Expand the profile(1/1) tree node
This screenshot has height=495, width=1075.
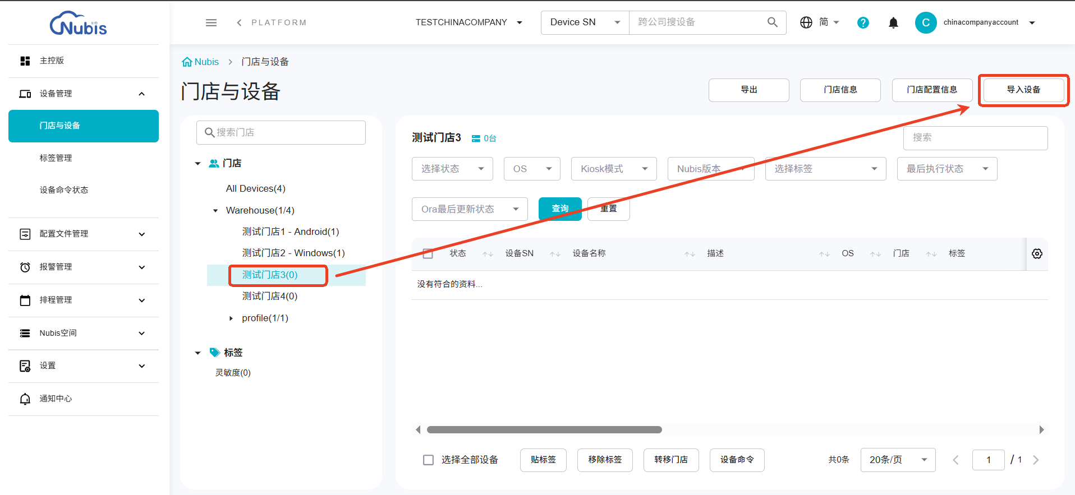click(x=231, y=318)
